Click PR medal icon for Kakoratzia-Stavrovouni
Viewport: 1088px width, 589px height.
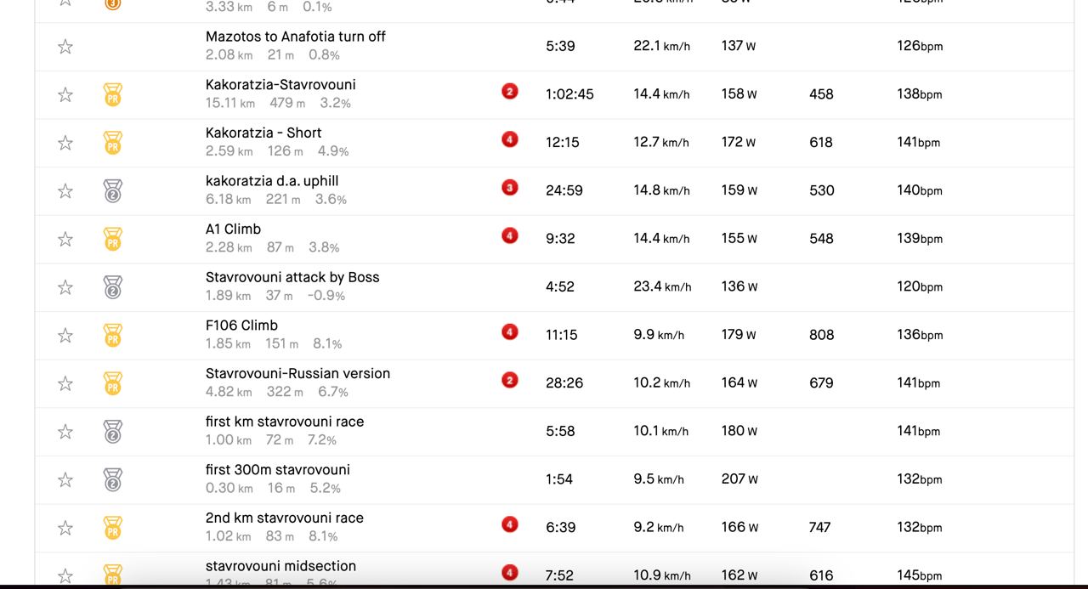coord(112,94)
